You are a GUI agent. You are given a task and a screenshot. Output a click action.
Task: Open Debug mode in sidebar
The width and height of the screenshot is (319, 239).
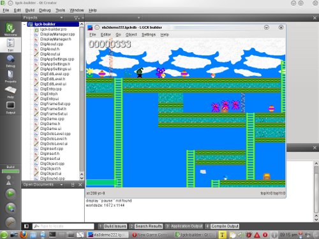10,61
